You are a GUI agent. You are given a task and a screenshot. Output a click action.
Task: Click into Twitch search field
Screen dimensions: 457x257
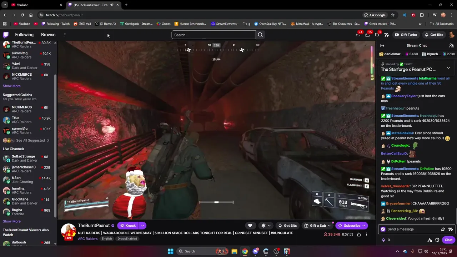click(214, 35)
